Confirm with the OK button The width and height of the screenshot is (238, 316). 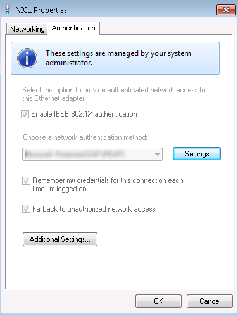(x=158, y=301)
